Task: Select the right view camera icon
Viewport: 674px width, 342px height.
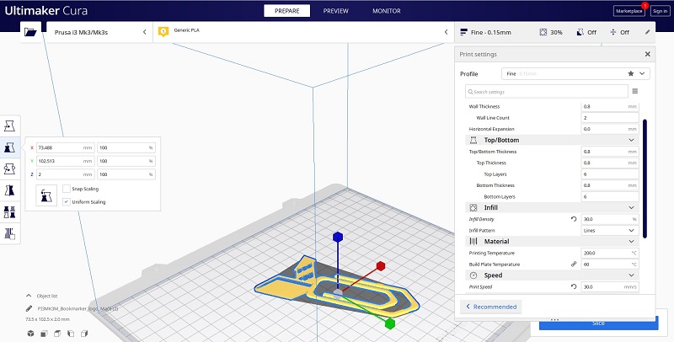Action: coord(84,334)
